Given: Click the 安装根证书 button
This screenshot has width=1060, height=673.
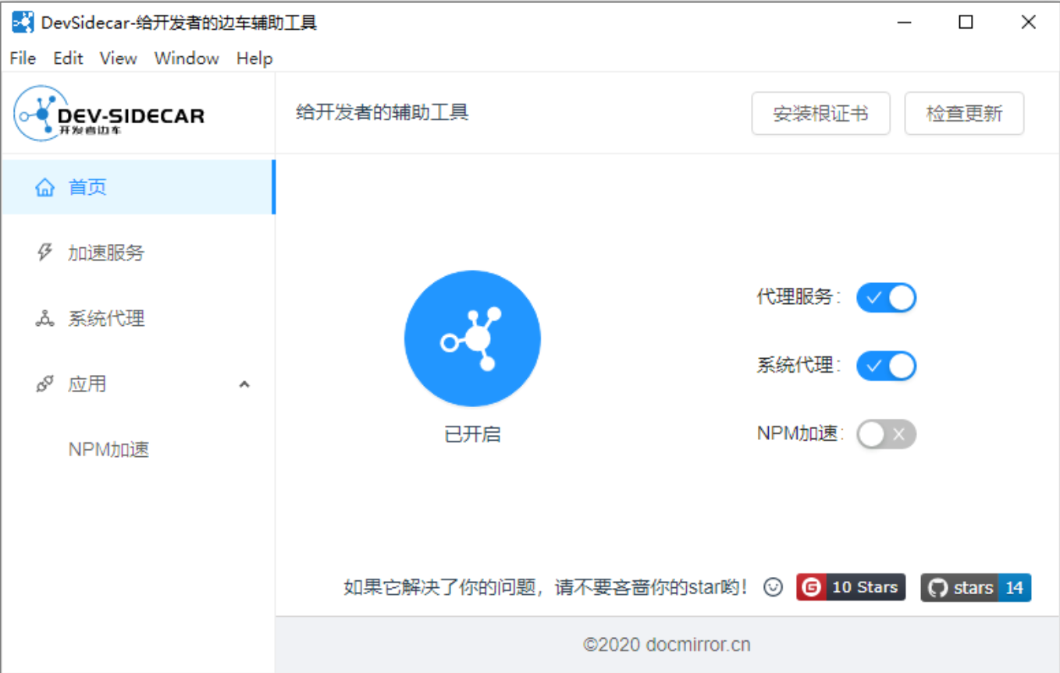Looking at the screenshot, I should pos(820,114).
